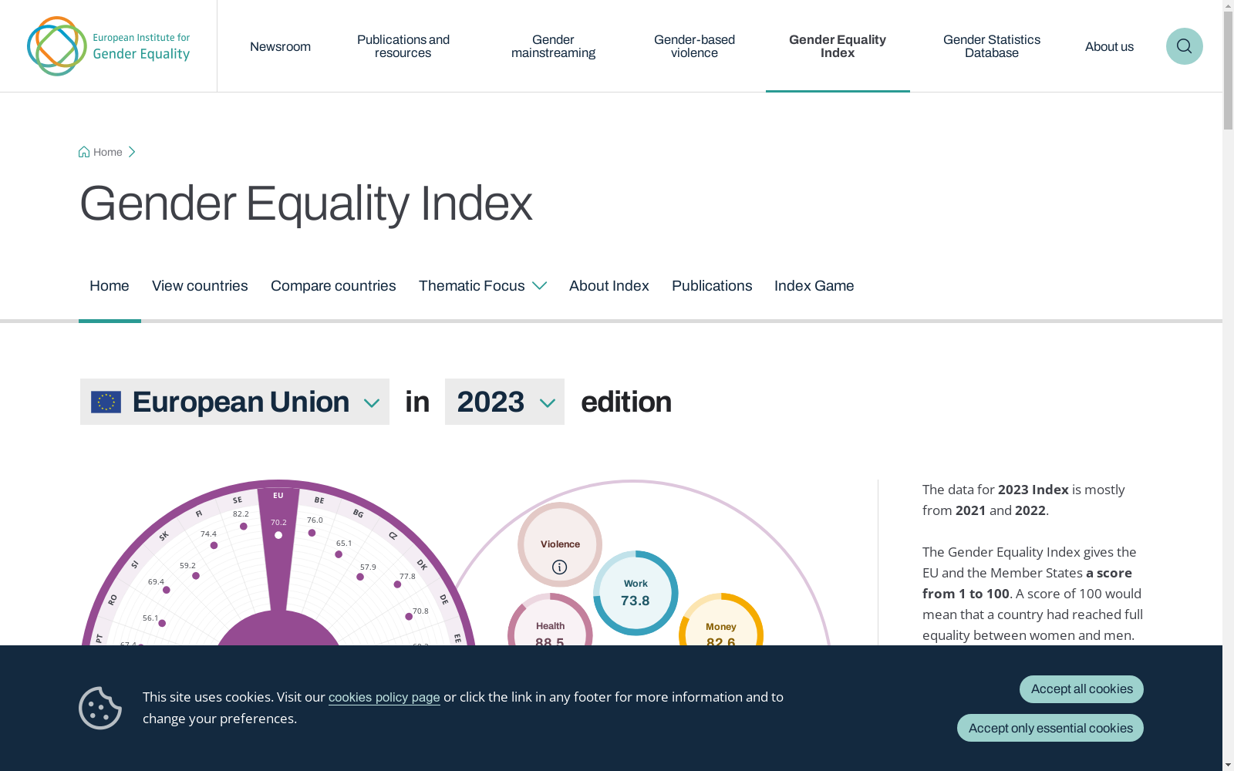Click the European Institute for Gender Equality logo
This screenshot has width=1234, height=771.
coord(109,46)
